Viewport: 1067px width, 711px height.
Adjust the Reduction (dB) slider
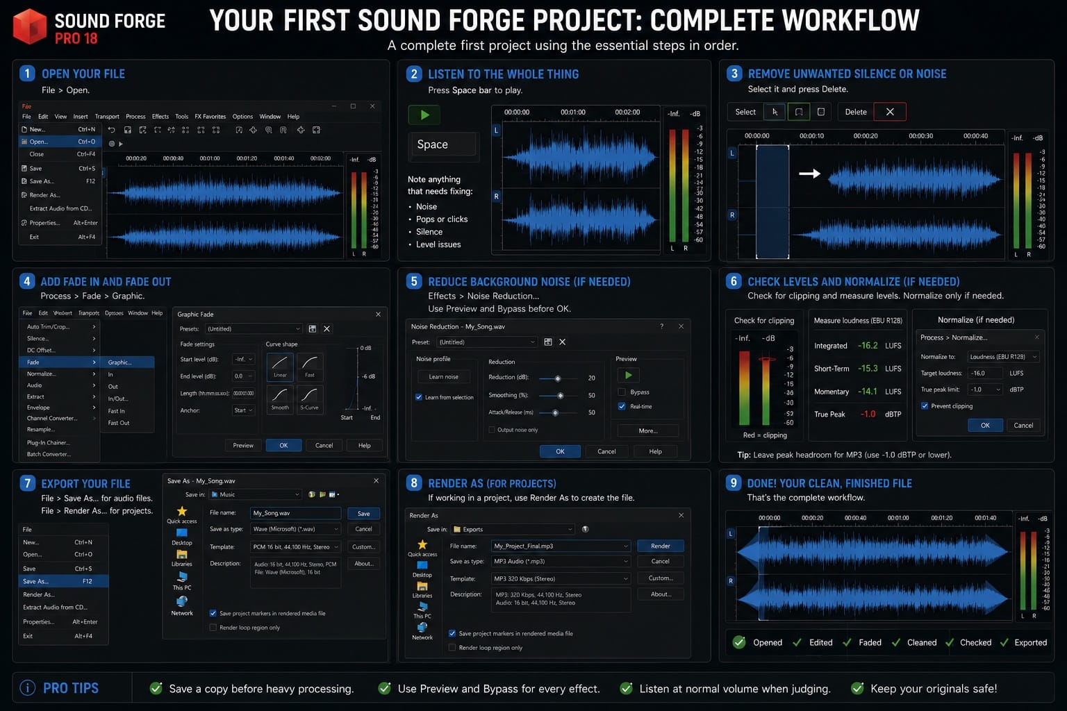[x=558, y=378]
